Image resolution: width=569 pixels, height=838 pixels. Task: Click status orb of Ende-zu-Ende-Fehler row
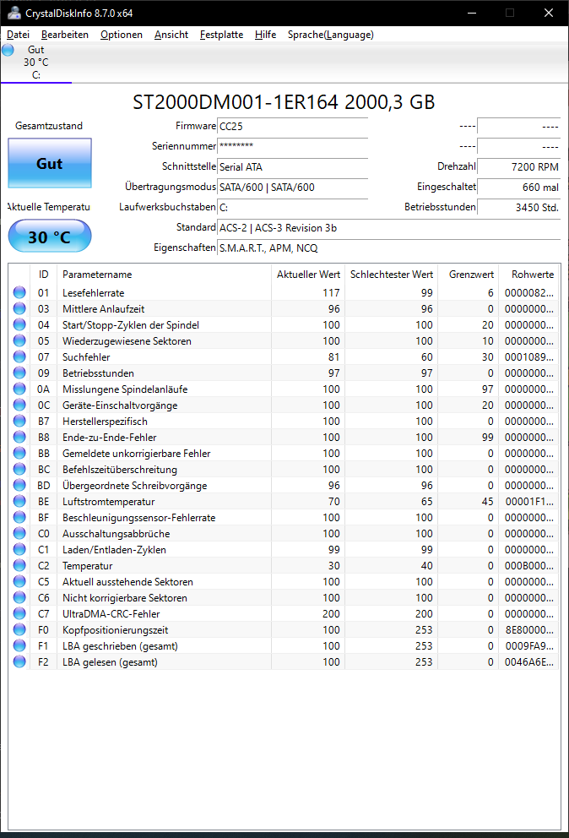19,437
